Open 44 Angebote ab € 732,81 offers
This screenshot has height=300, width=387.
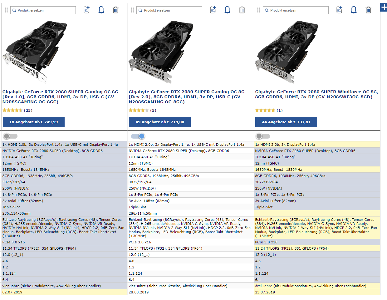click(x=286, y=122)
